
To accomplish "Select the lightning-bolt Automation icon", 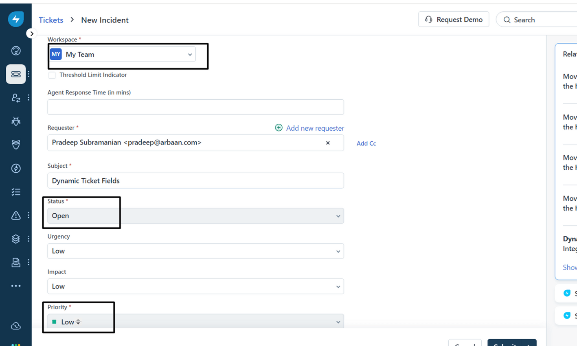I will [x=15, y=168].
